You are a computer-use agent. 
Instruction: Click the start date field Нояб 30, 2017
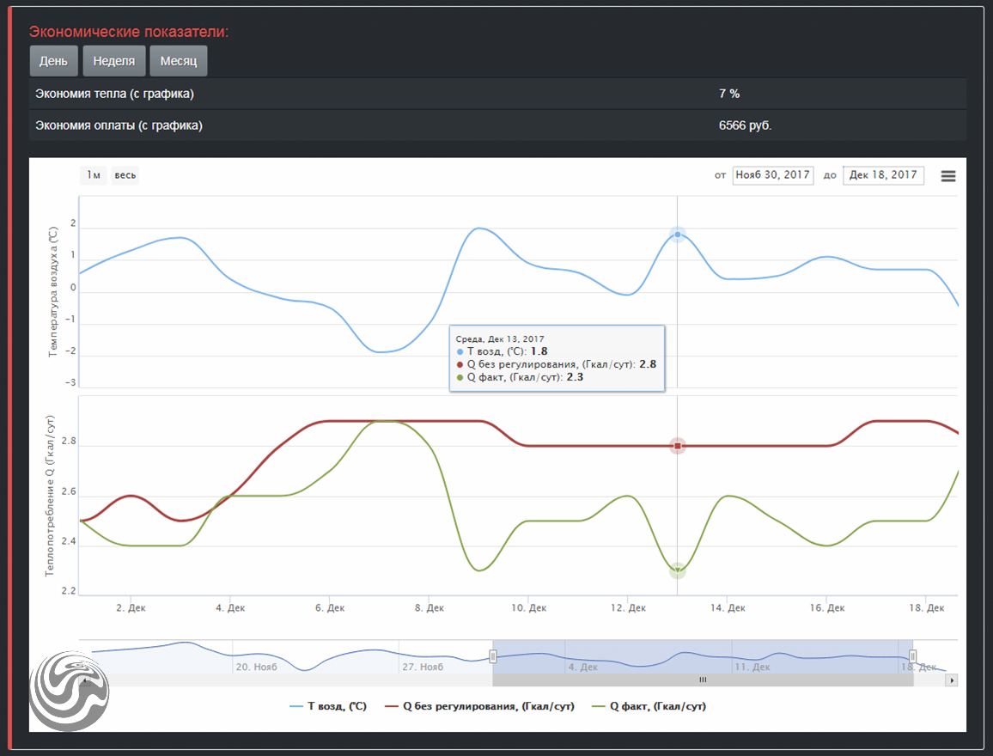tap(773, 175)
